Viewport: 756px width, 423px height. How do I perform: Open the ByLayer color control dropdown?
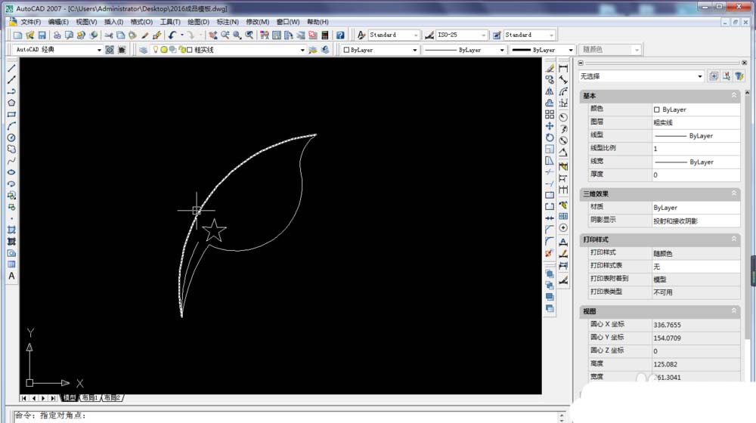[414, 50]
